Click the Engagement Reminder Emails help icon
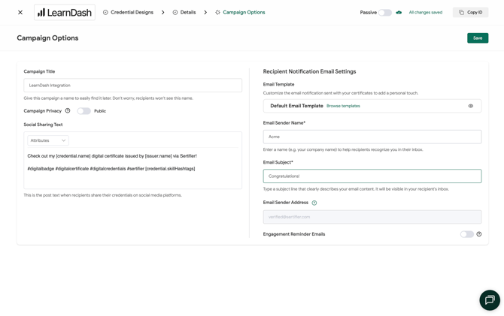This screenshot has height=316, width=504. tap(479, 234)
